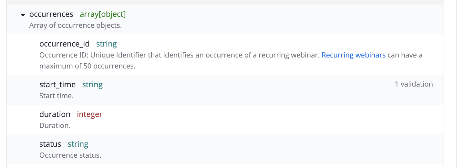This screenshot has height=168, width=463.
Task: Select the occurrences property name
Action: point(51,14)
